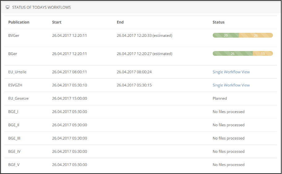Open Single Workflow View for EU_Urteile
Viewport: 282px width, 174px height.
231,72
